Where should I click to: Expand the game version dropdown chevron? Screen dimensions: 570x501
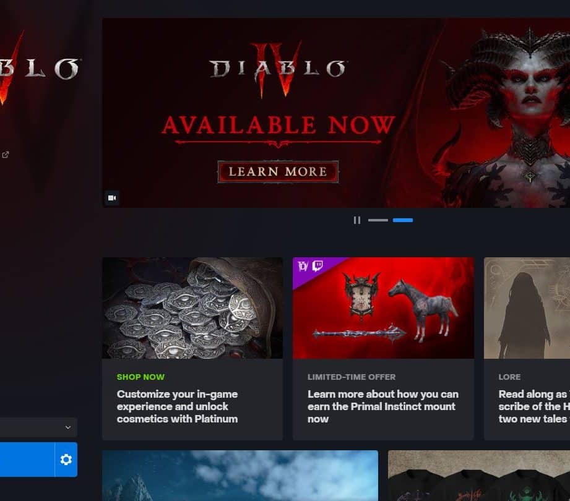pos(68,427)
